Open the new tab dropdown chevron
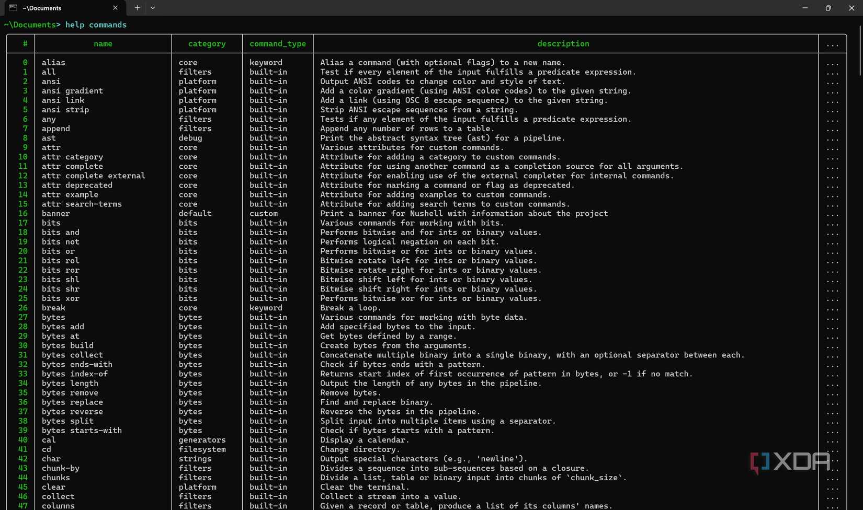Screen dimensions: 863x510 (153, 8)
